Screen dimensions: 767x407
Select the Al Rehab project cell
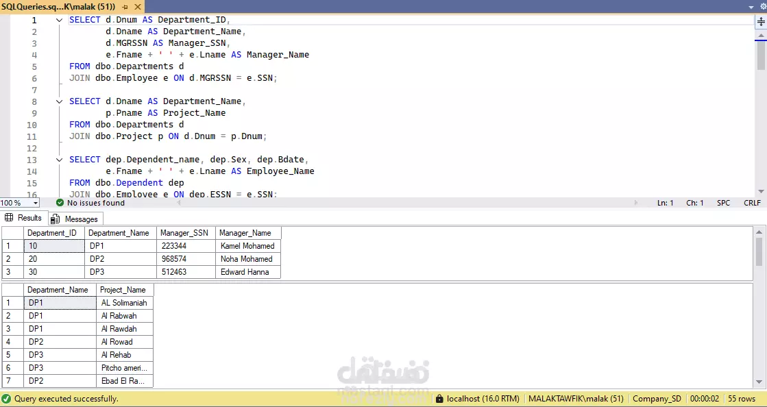[x=125, y=355]
